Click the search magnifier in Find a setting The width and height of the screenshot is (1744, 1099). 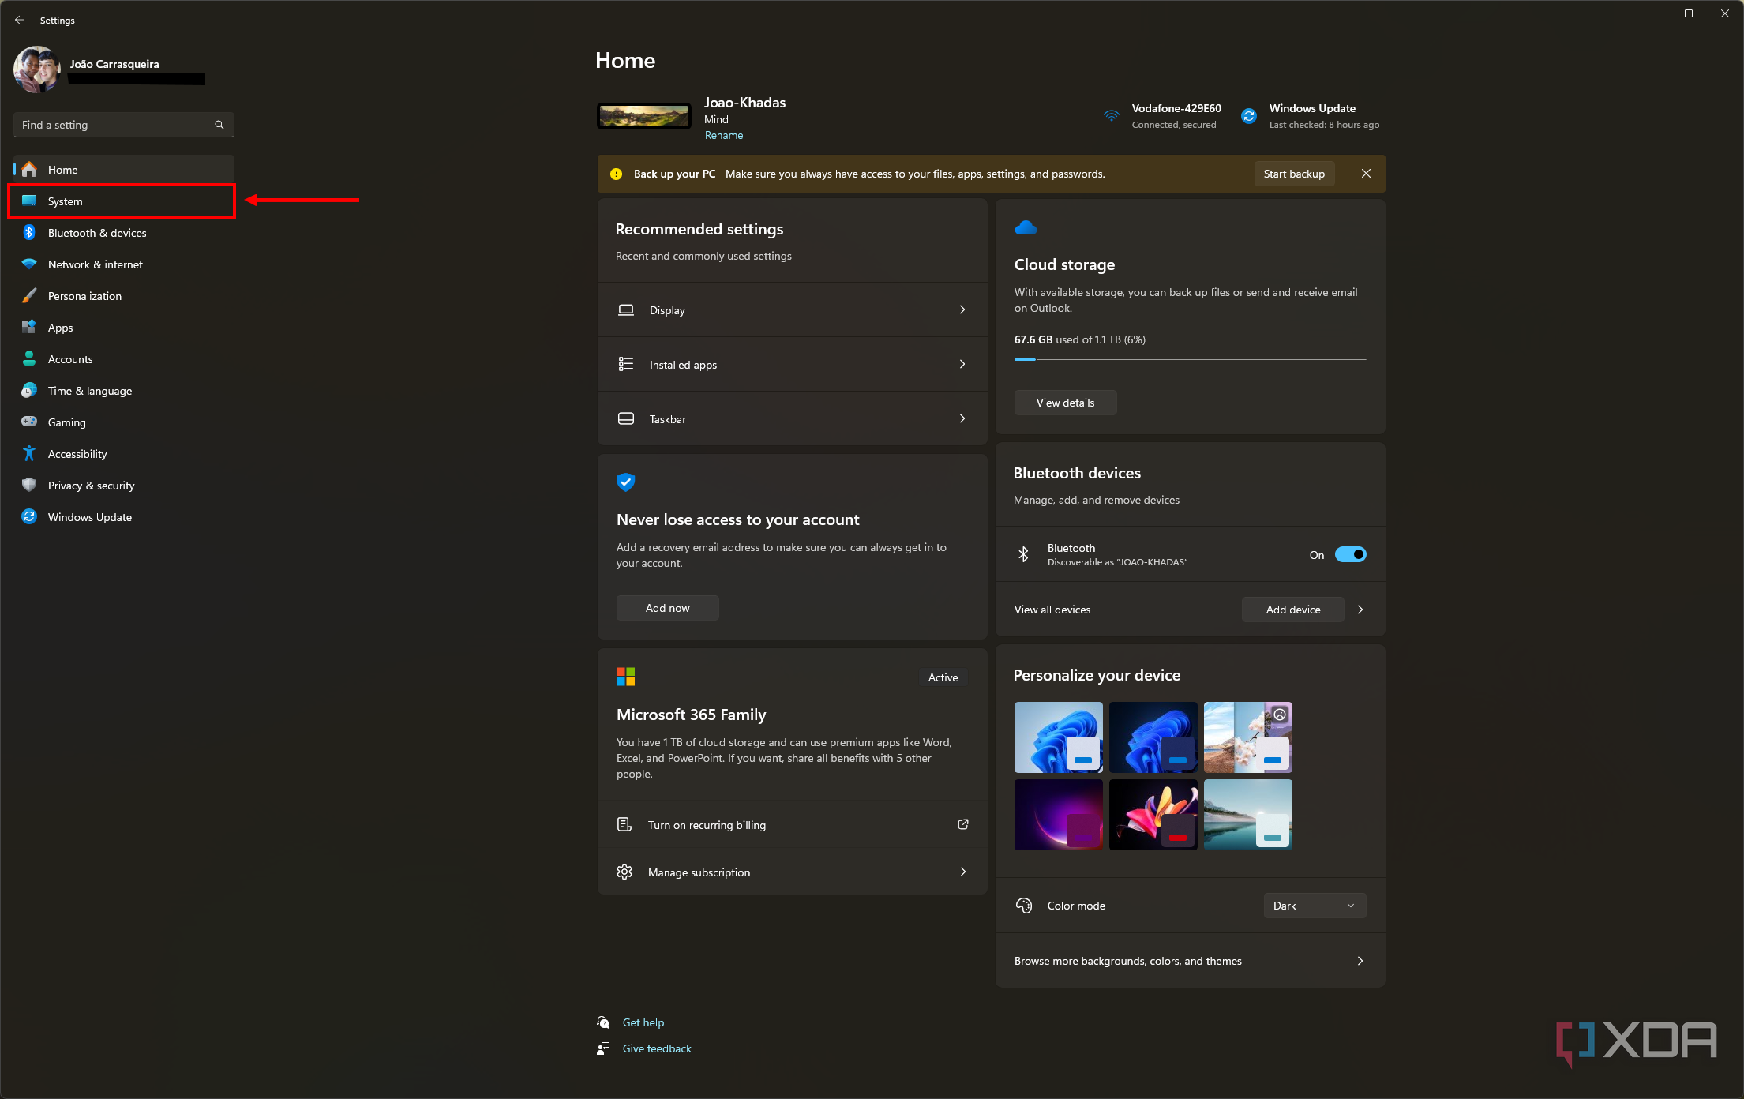click(x=219, y=125)
